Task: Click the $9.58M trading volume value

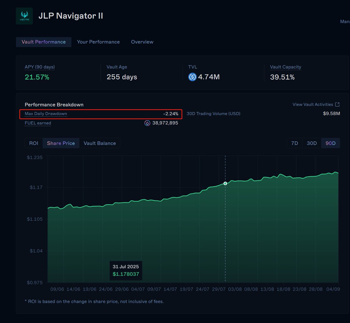Action: pyautogui.click(x=331, y=114)
